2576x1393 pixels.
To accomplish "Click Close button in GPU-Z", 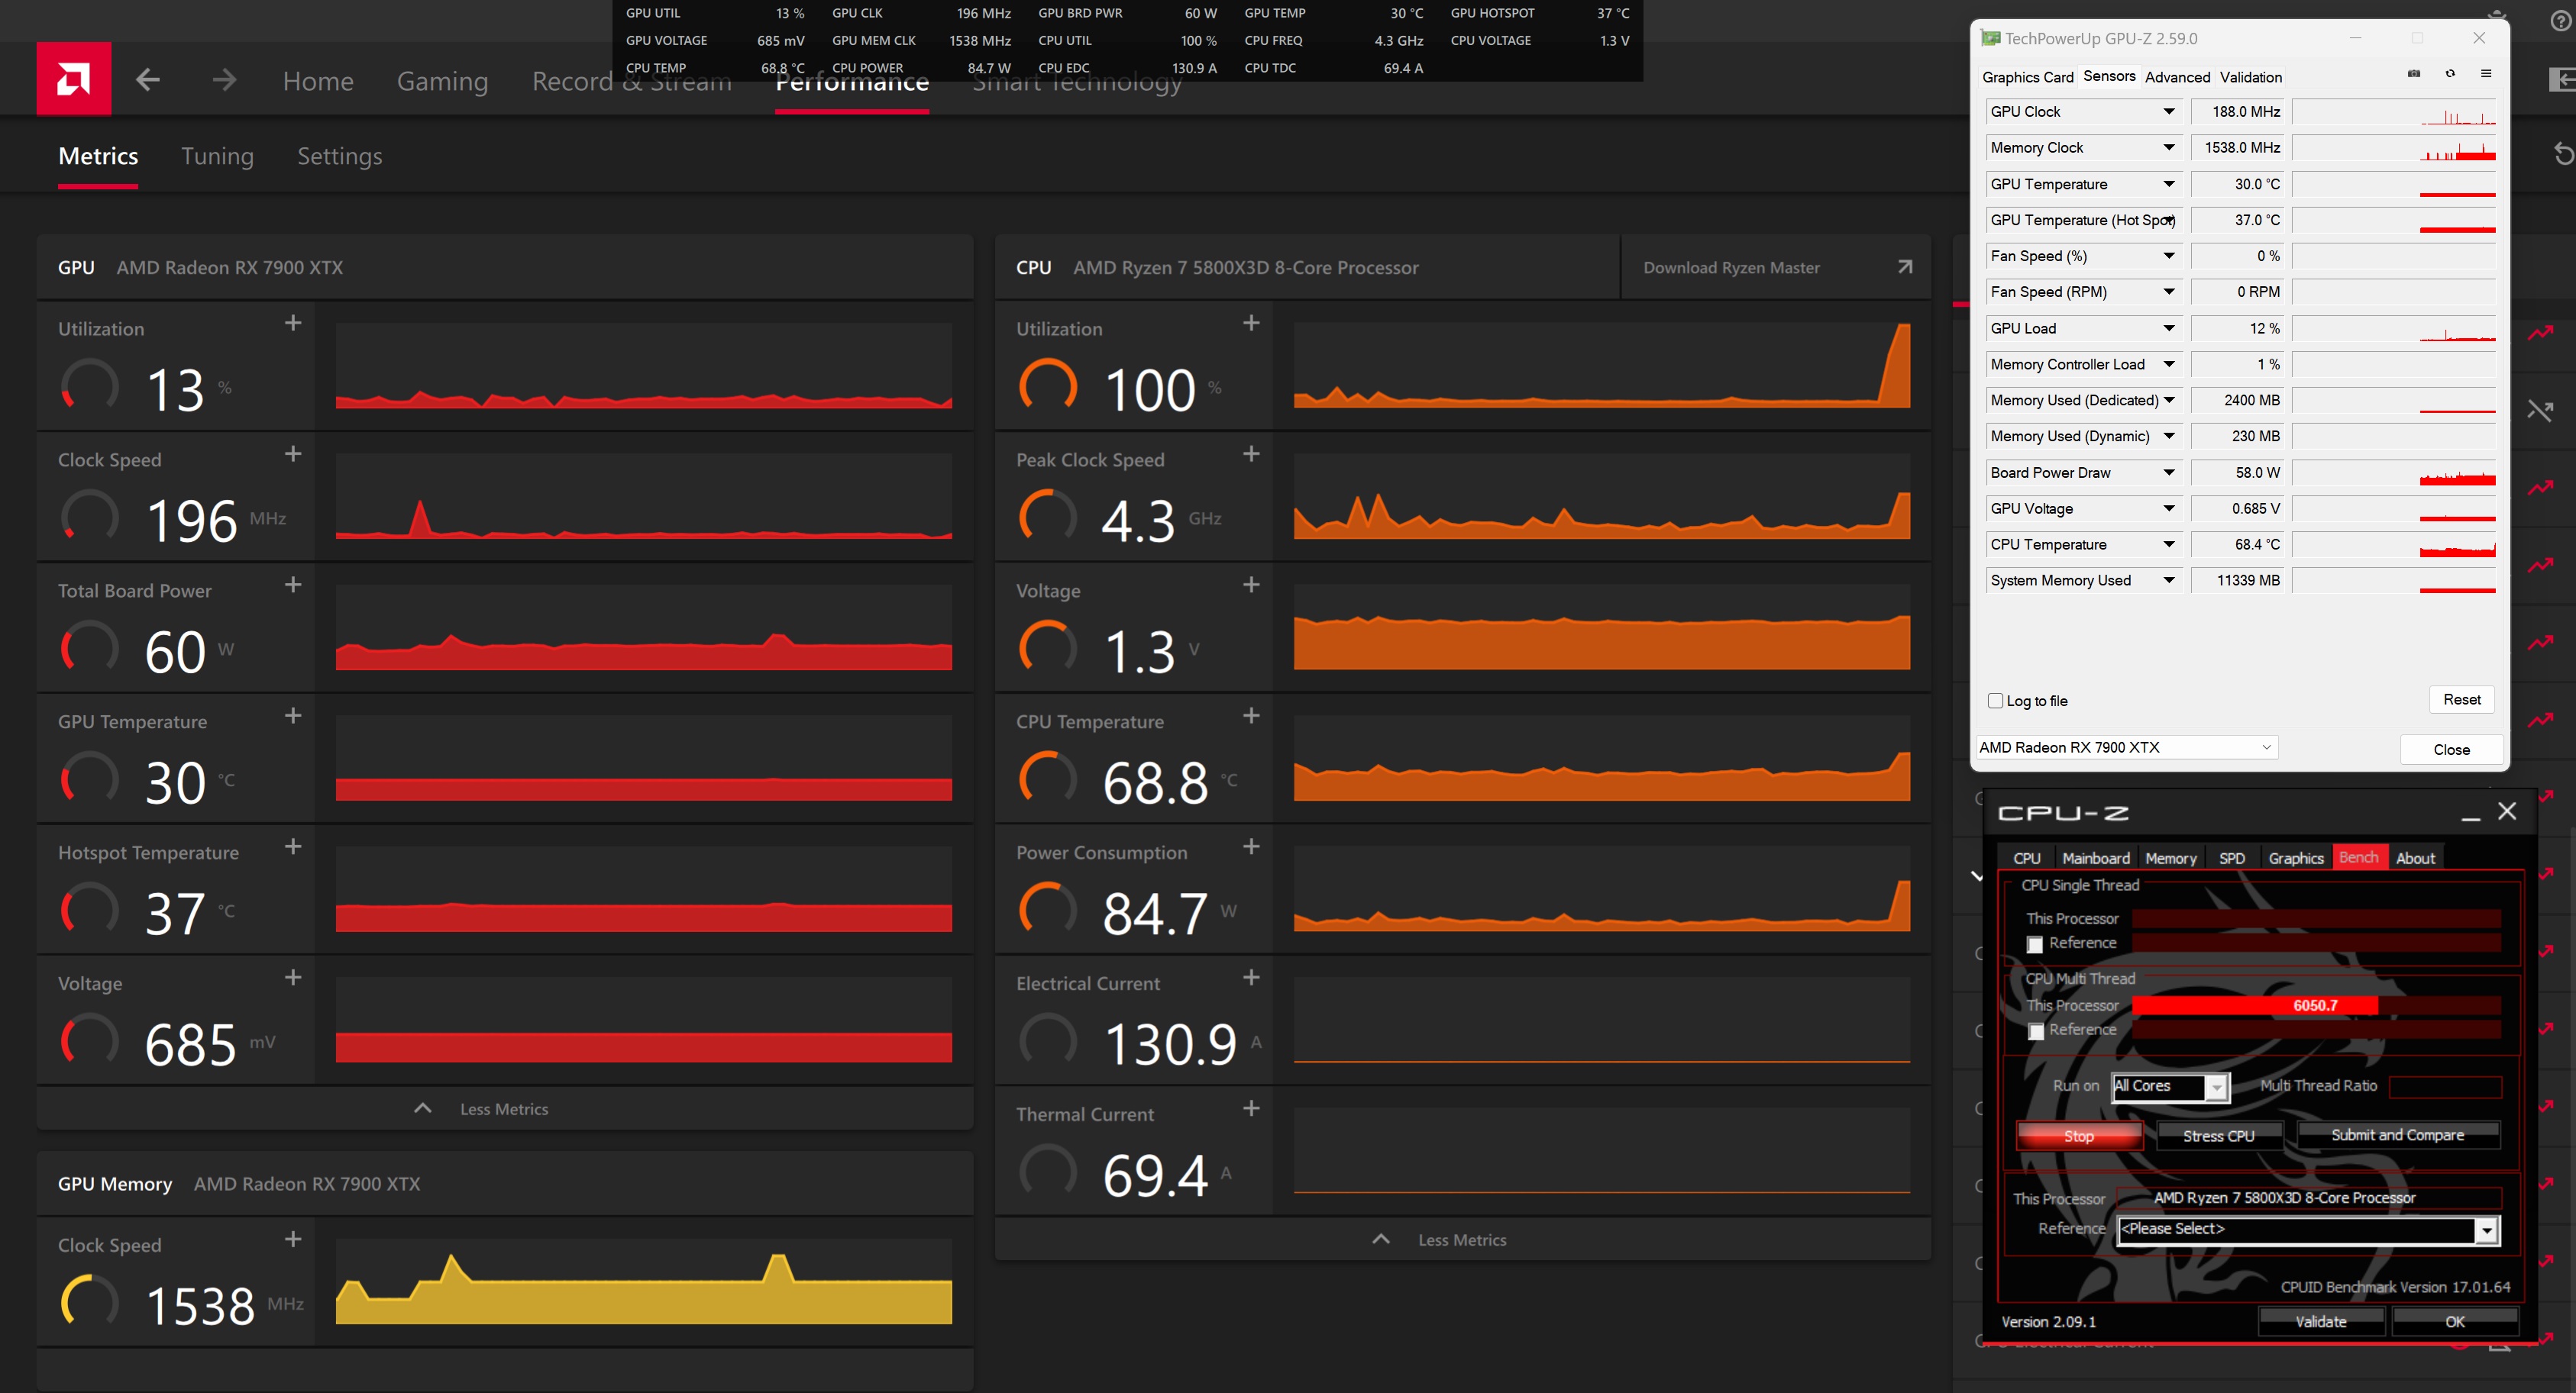I will (2451, 750).
